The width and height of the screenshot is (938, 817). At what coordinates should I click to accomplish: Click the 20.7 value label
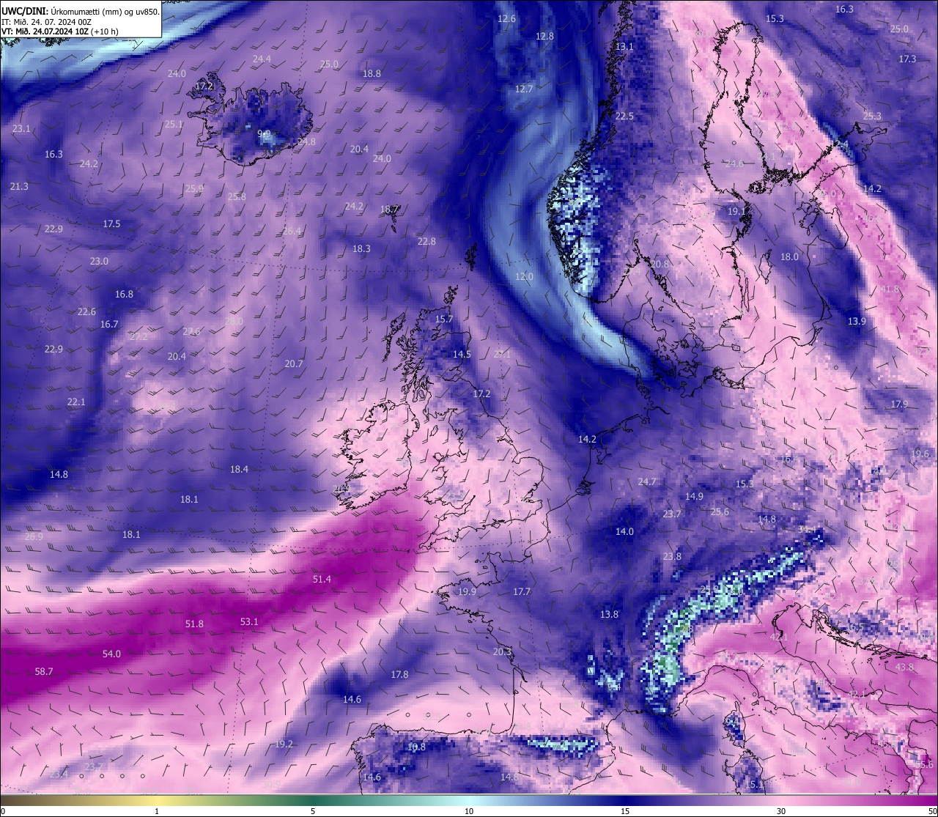click(x=294, y=363)
